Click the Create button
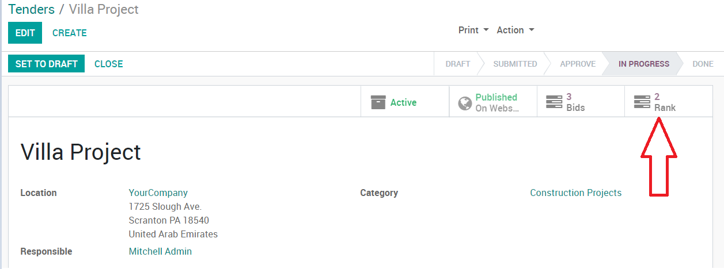The width and height of the screenshot is (724, 269). pyautogui.click(x=70, y=33)
